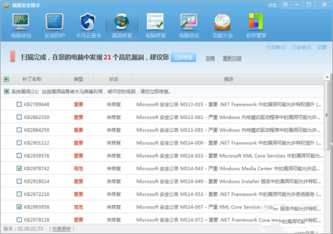Select the 漏洞修复 vulnerability repair icon

[121, 25]
